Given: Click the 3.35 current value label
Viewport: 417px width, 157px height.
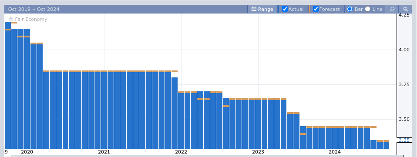Looking at the screenshot, I should pyautogui.click(x=404, y=140).
